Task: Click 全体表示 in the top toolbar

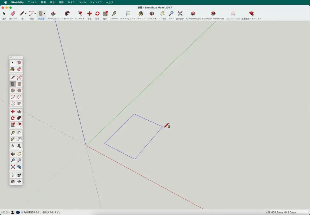Action: (x=180, y=15)
